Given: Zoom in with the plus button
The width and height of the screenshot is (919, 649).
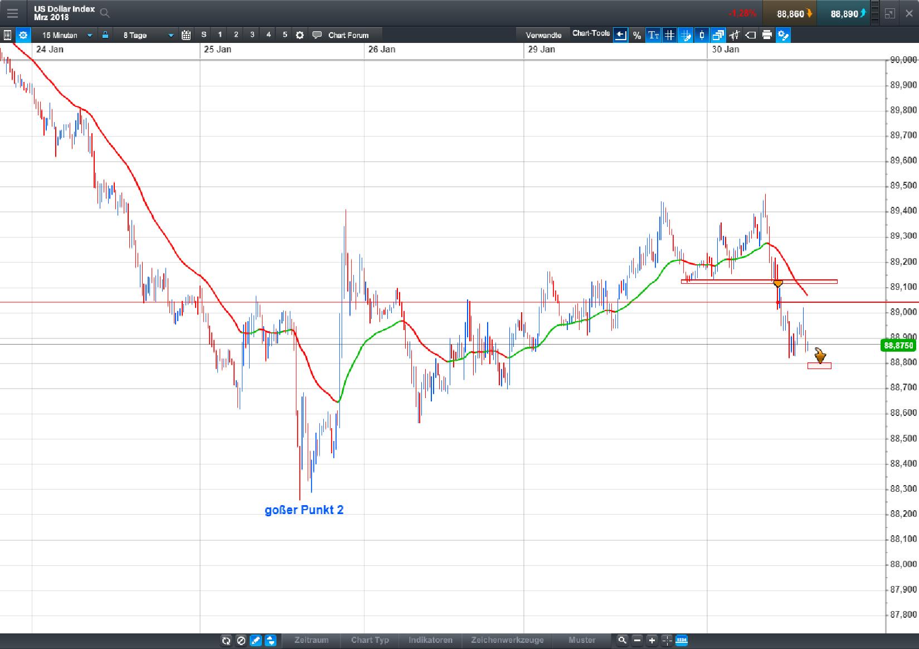Looking at the screenshot, I should (x=652, y=640).
